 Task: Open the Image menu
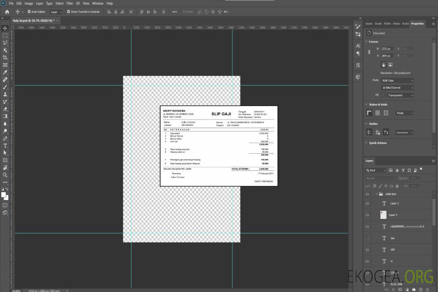point(28,3)
